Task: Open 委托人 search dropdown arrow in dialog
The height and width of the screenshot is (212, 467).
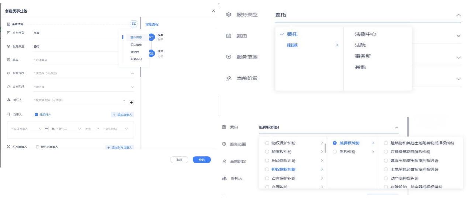Action: point(124,100)
